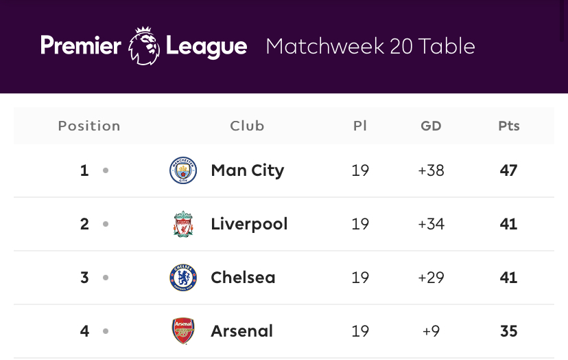Open the Man City club name link
This screenshot has height=360, width=568.
click(x=248, y=170)
